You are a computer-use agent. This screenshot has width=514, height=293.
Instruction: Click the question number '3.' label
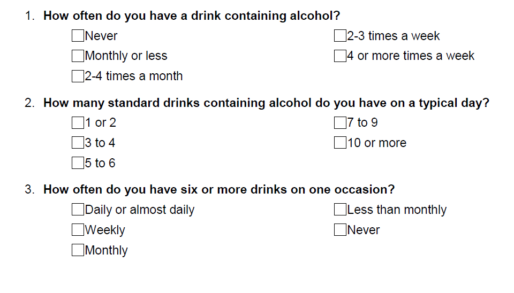[x=30, y=190]
